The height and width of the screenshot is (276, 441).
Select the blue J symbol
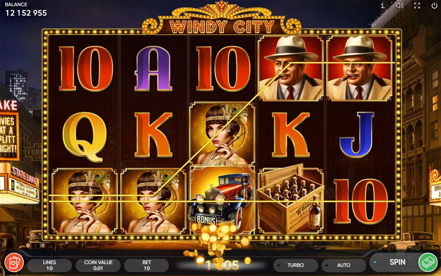[357, 134]
